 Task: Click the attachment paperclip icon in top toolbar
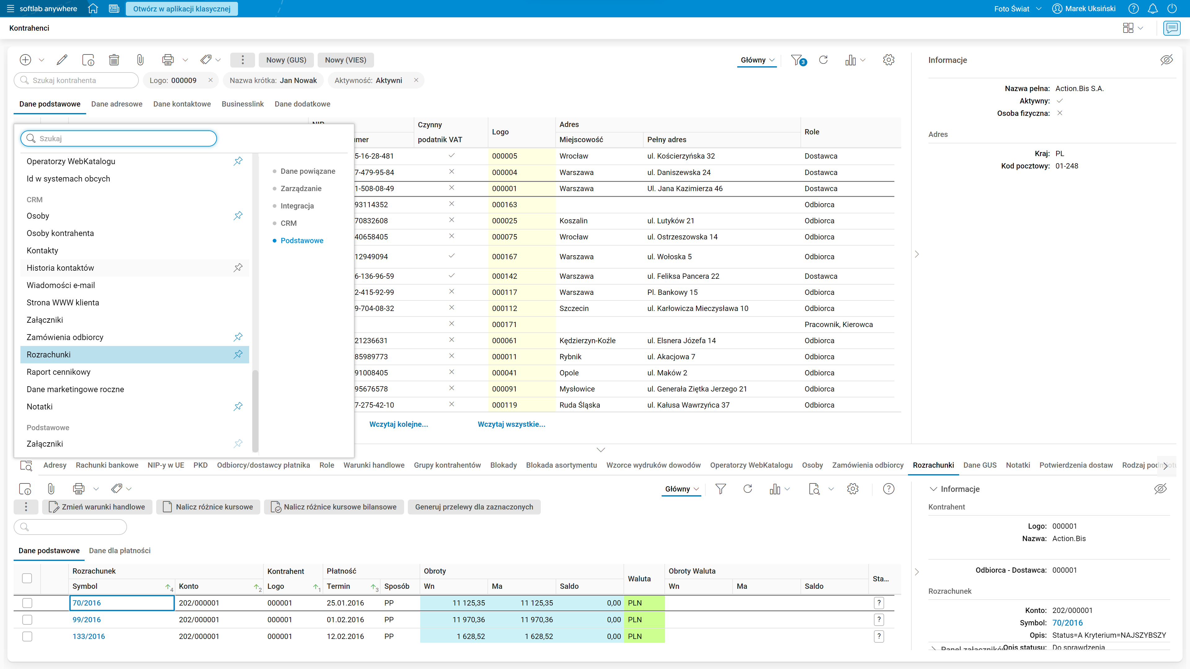tap(140, 60)
